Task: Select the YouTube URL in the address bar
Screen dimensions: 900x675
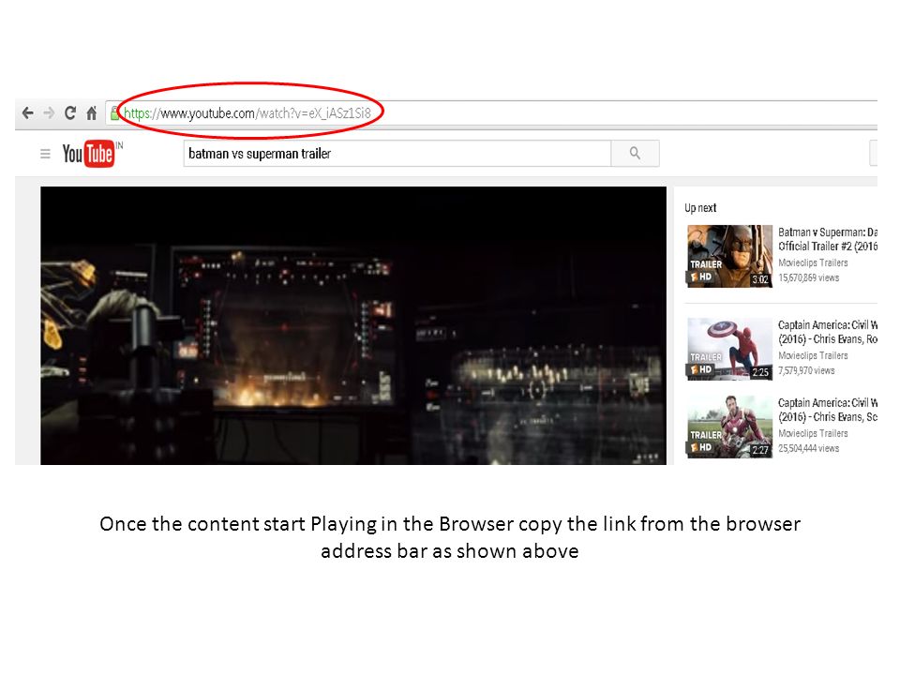Action: click(x=247, y=113)
